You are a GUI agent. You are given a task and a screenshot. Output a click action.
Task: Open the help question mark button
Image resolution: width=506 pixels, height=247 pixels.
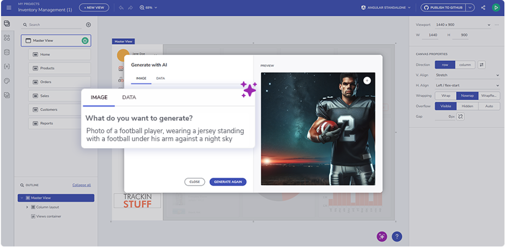(x=397, y=236)
